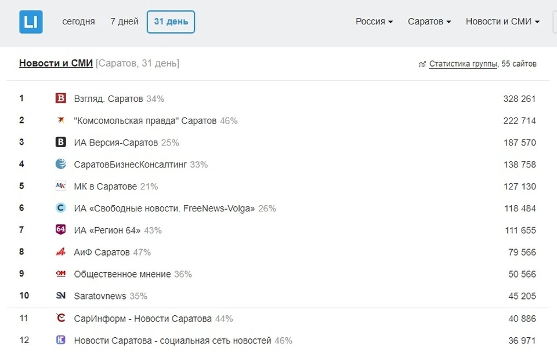This screenshot has width=557, height=354.
Task: Click the СаратовБизнесКонсалтинг globe icon
Action: (61, 164)
